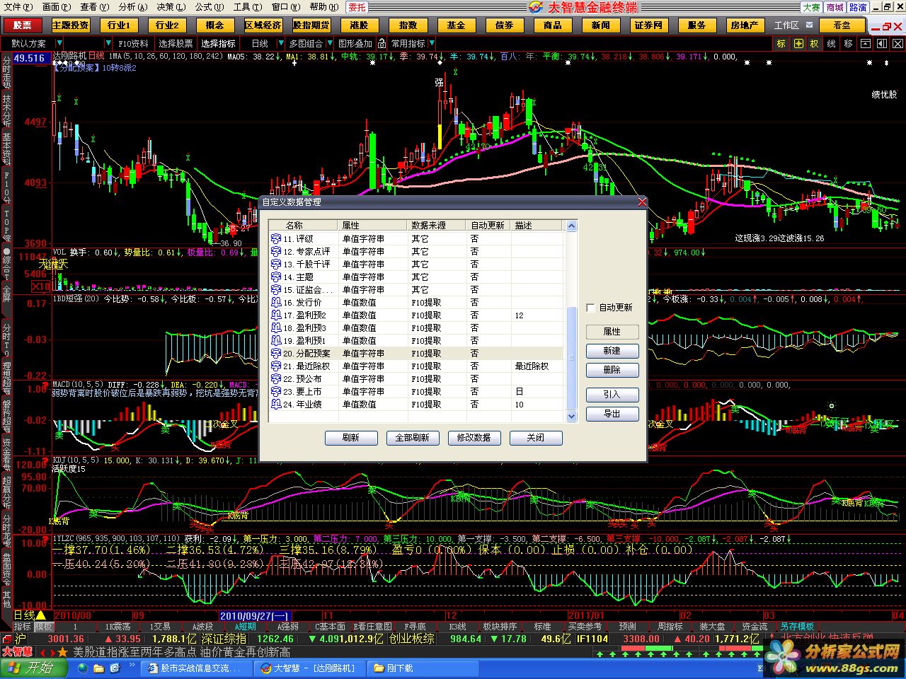Click the 删除 button in dialog

[x=612, y=370]
